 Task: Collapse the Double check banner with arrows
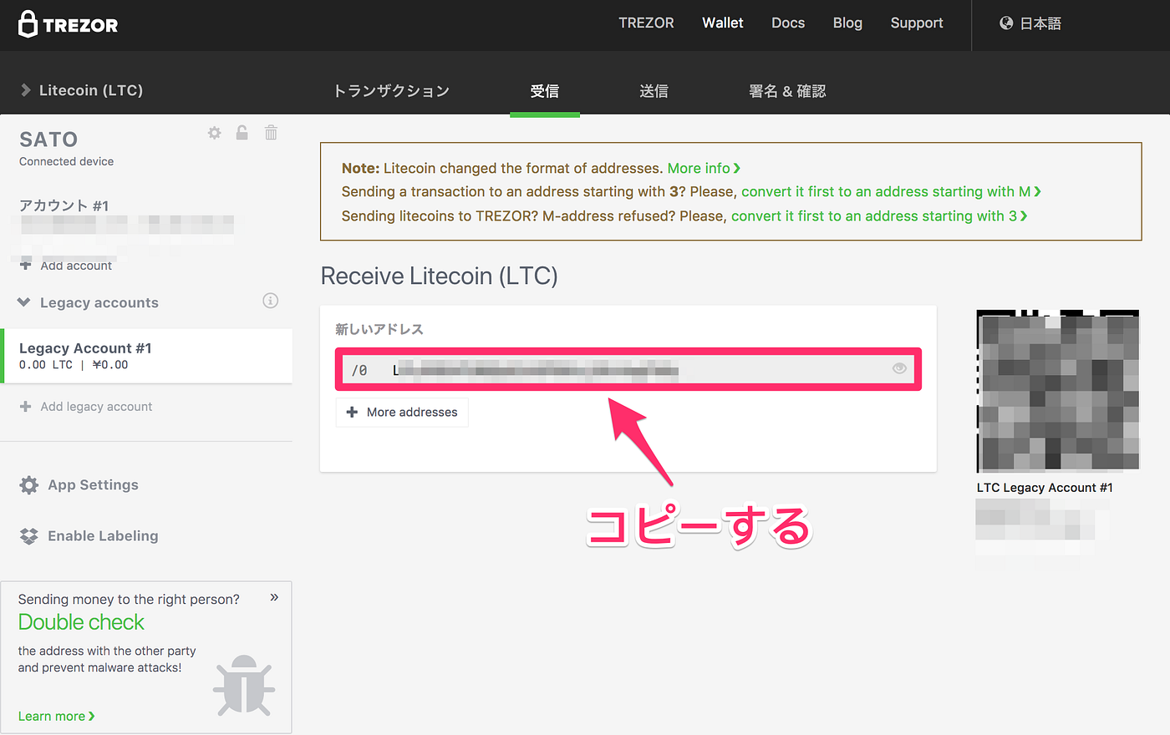pyautogui.click(x=274, y=597)
